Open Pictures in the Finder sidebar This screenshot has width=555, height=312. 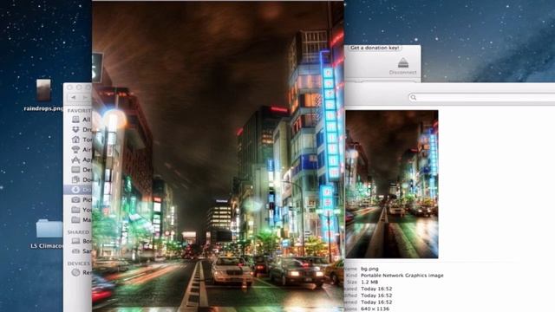pos(81,199)
